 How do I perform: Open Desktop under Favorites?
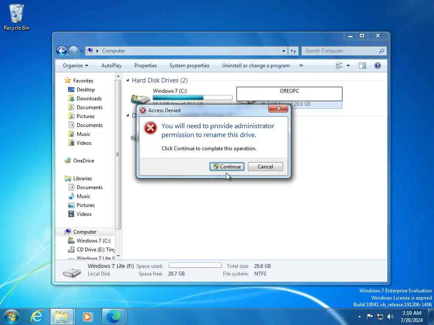click(86, 90)
